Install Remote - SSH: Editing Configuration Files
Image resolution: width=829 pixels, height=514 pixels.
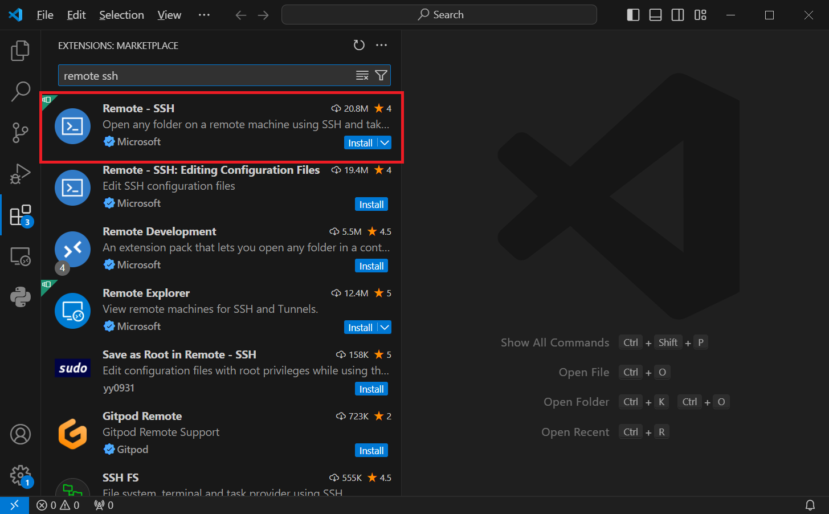tap(371, 205)
